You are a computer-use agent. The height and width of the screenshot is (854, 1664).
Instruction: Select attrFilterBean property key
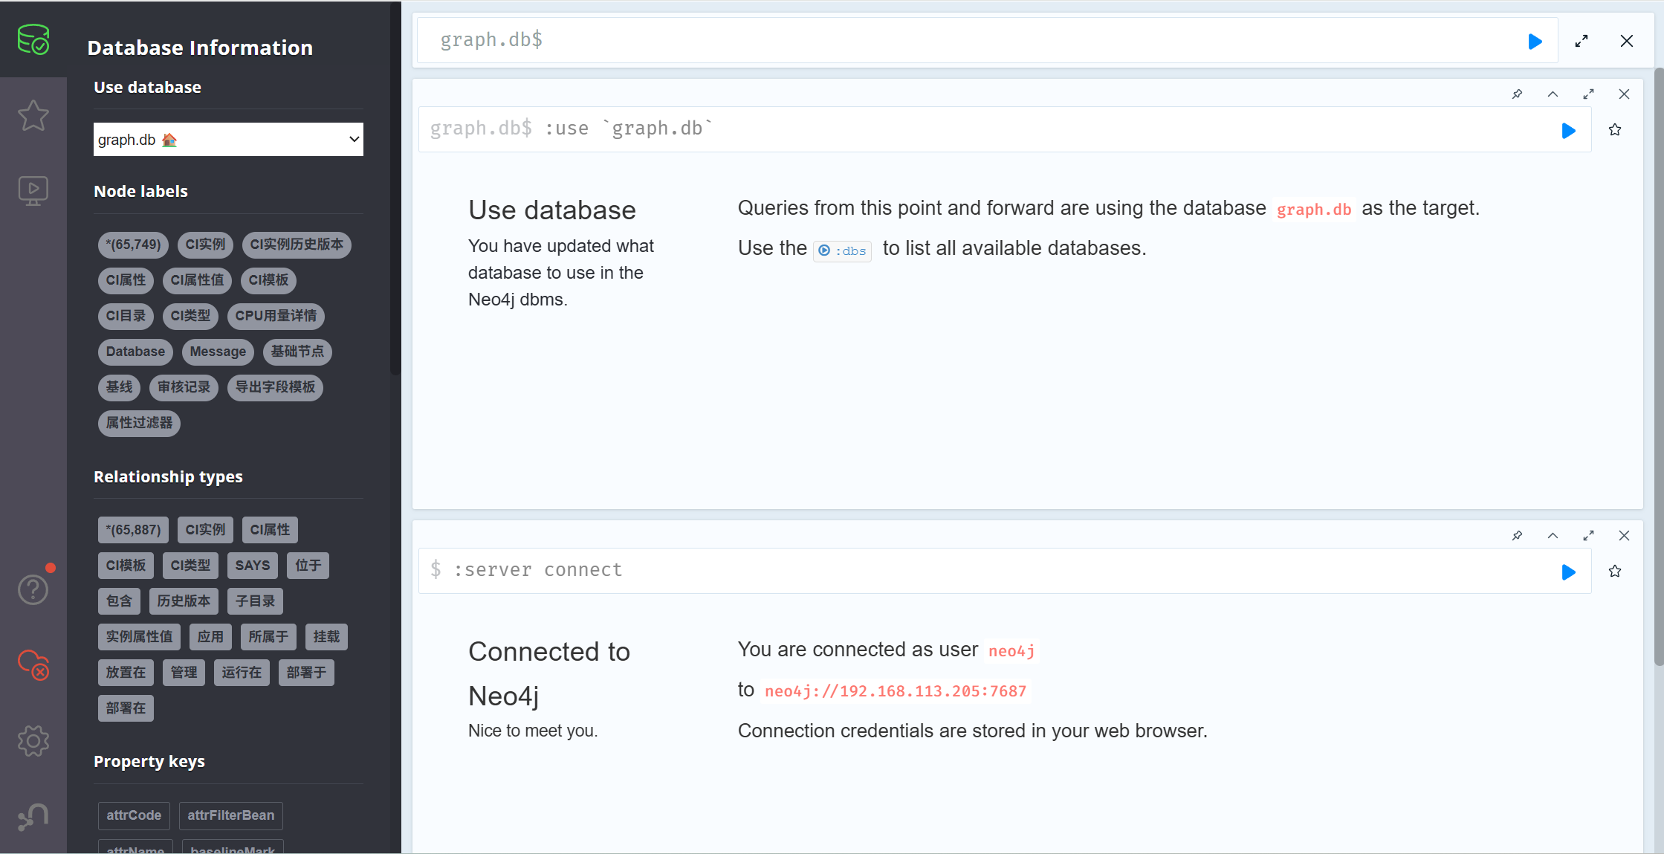[x=230, y=815]
